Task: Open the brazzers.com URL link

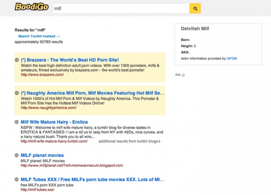Action: tap(42, 74)
